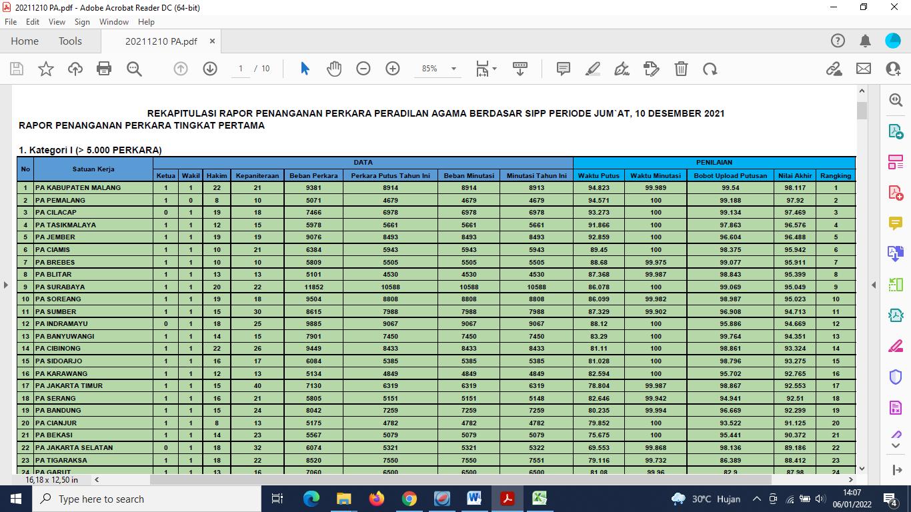Expand the 85% zoom level dropdown
Image resolution: width=911 pixels, height=512 pixels.
(453, 69)
